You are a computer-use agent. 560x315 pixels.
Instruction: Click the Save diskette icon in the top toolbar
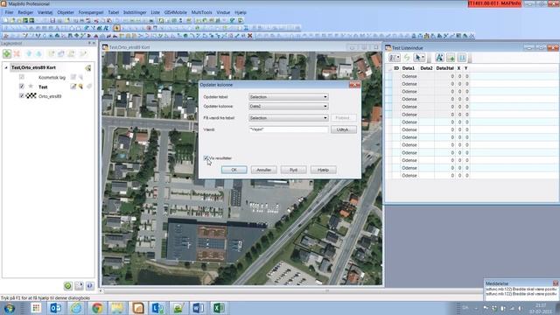pyautogui.click(x=52, y=20)
